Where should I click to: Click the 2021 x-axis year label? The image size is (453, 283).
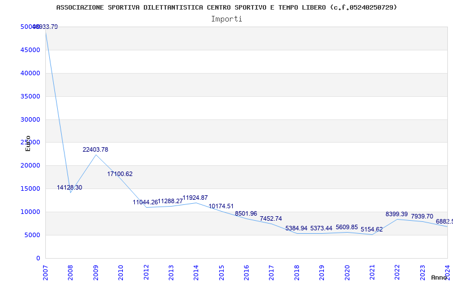coord(372,273)
